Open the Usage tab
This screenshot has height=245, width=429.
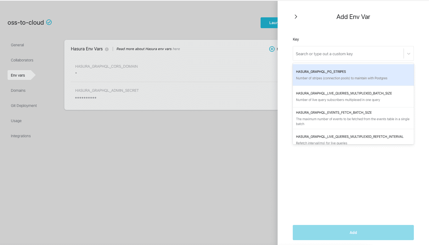coord(16,121)
